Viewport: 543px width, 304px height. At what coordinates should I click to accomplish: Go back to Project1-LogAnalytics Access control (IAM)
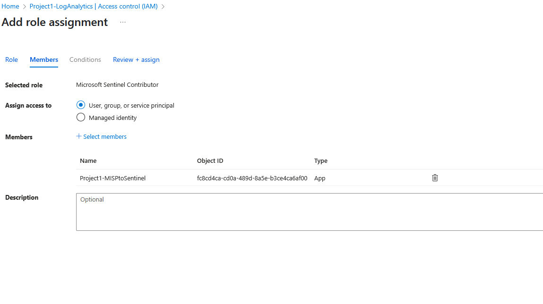pos(94,6)
